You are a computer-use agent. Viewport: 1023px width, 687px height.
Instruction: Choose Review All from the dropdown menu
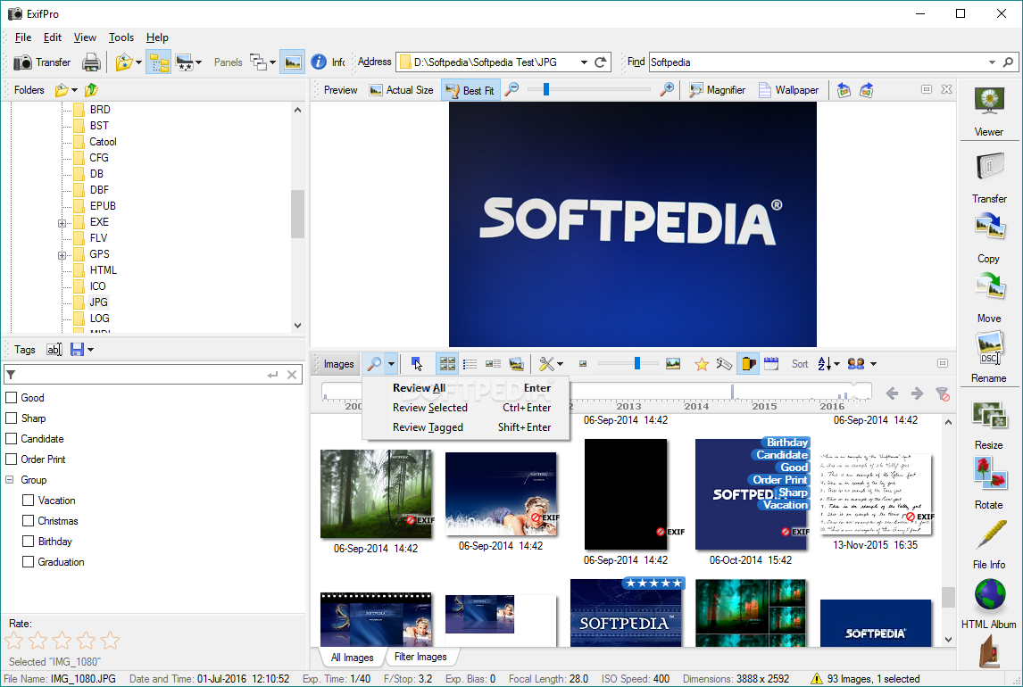[466, 388]
